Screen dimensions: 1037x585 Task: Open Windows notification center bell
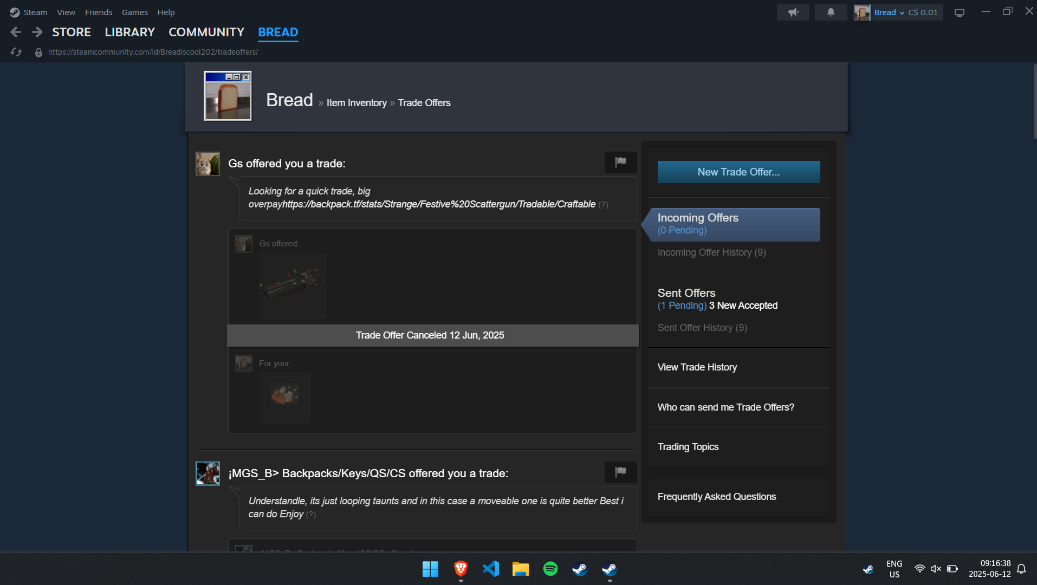pos(1021,569)
